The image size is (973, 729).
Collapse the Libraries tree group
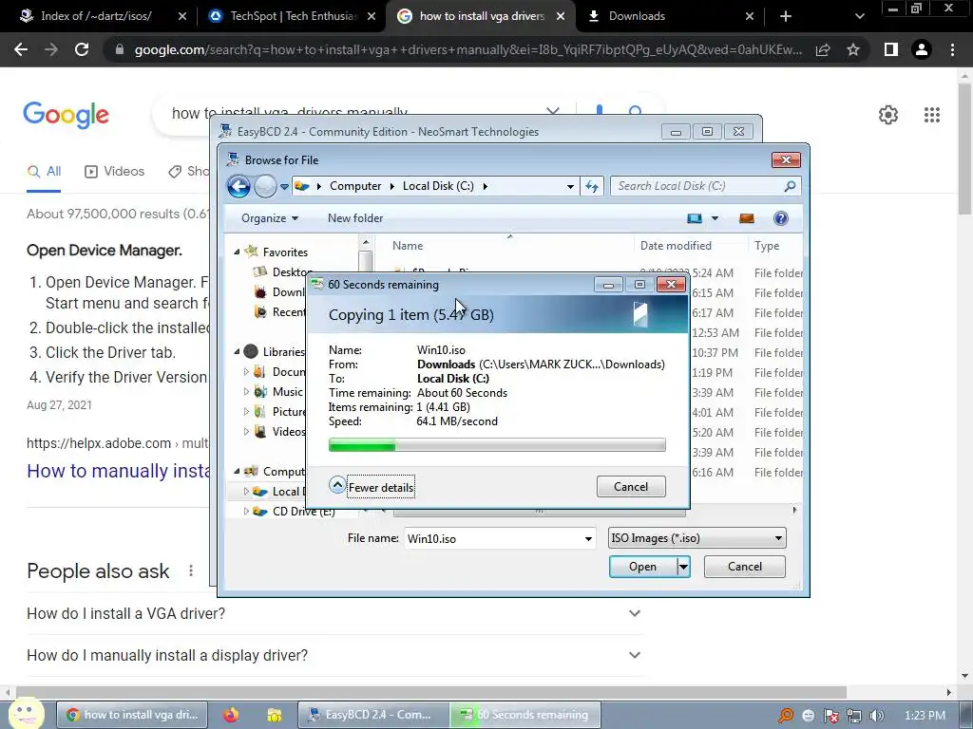pyautogui.click(x=237, y=352)
